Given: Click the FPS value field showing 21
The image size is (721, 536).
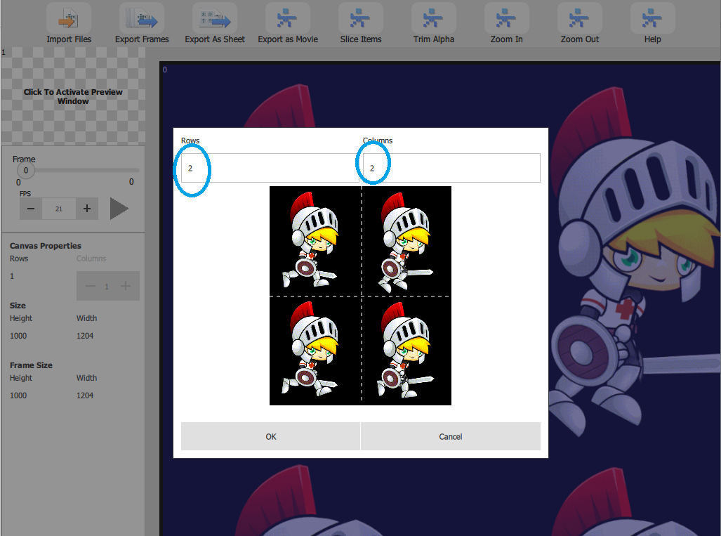Looking at the screenshot, I should (x=59, y=209).
